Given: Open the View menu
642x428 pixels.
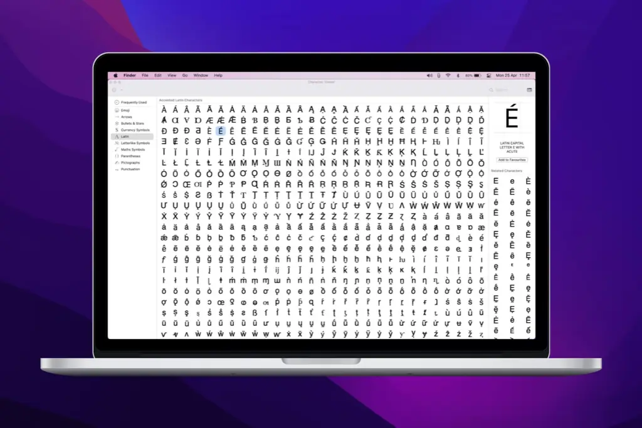Looking at the screenshot, I should 172,75.
